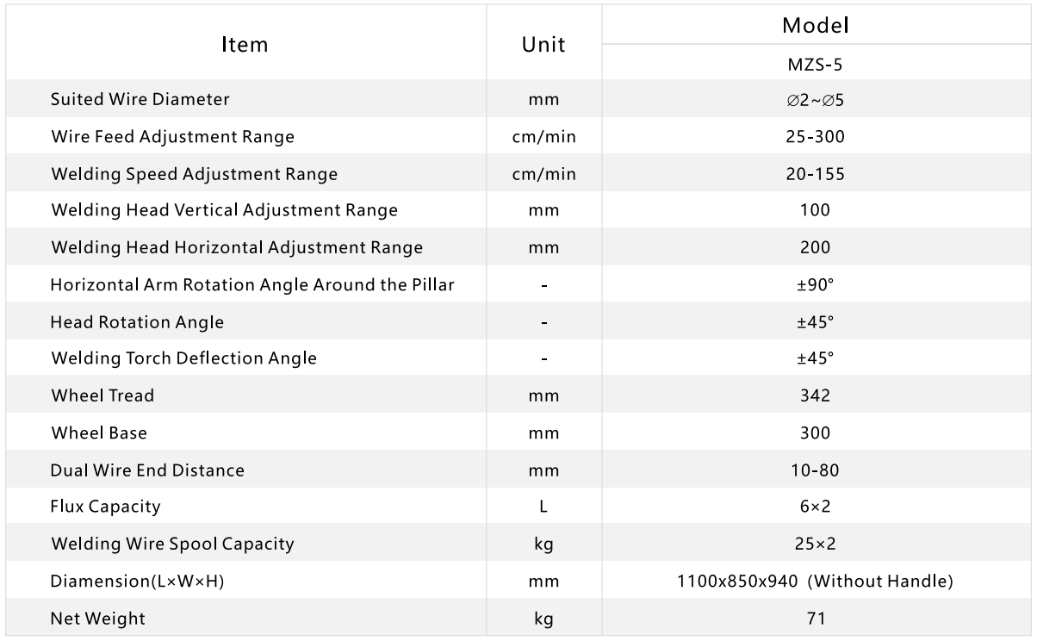Click Welding Torch Deflection Angle label
This screenshot has width=1037, height=641.
pos(183,358)
